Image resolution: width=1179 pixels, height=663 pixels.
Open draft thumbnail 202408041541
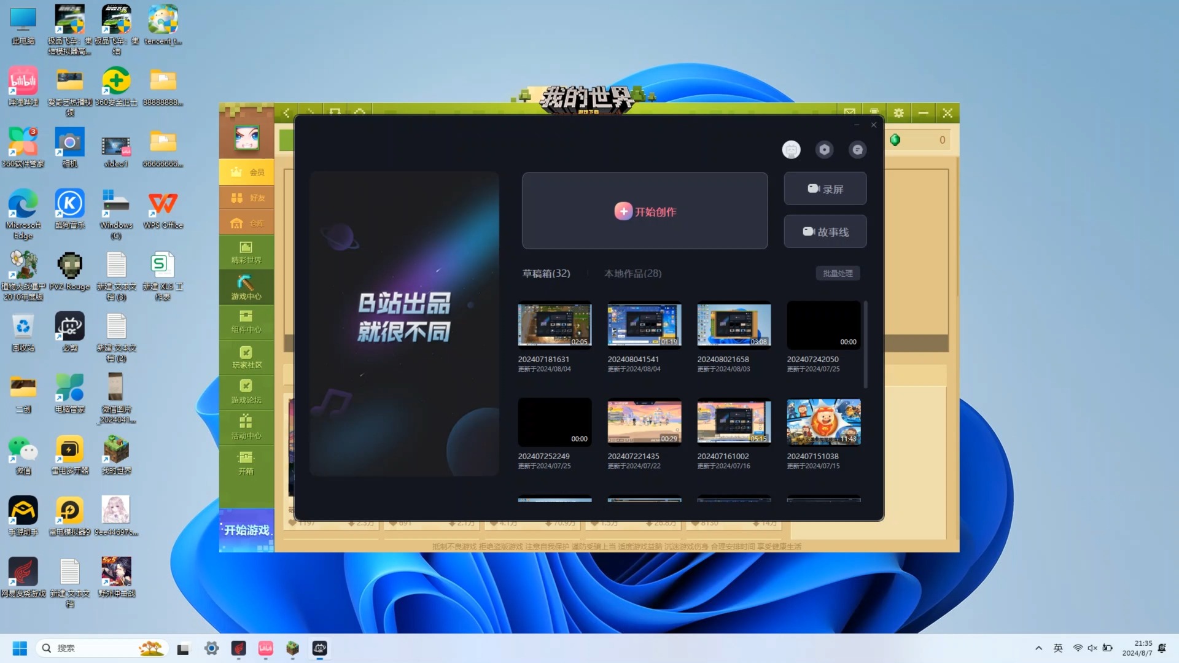pos(644,325)
